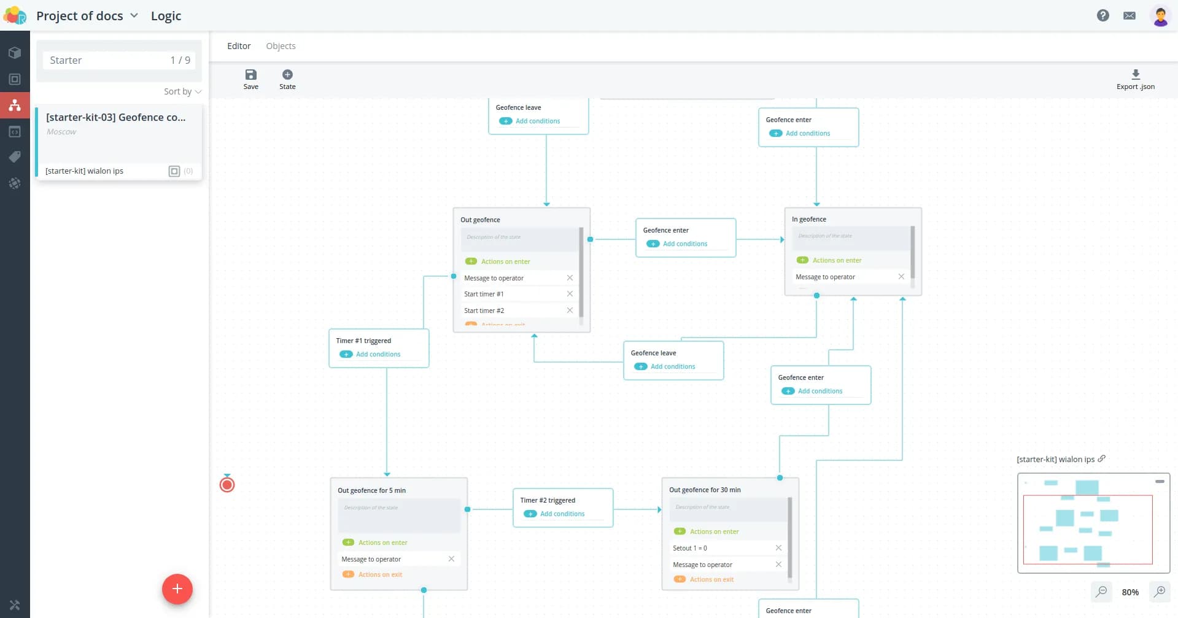Add a new State from toolbar
The width and height of the screenshot is (1178, 618).
(x=287, y=75)
